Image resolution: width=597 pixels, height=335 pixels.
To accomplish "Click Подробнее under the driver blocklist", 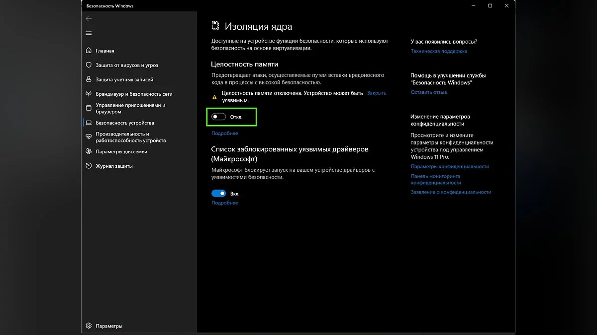I will pyautogui.click(x=225, y=202).
